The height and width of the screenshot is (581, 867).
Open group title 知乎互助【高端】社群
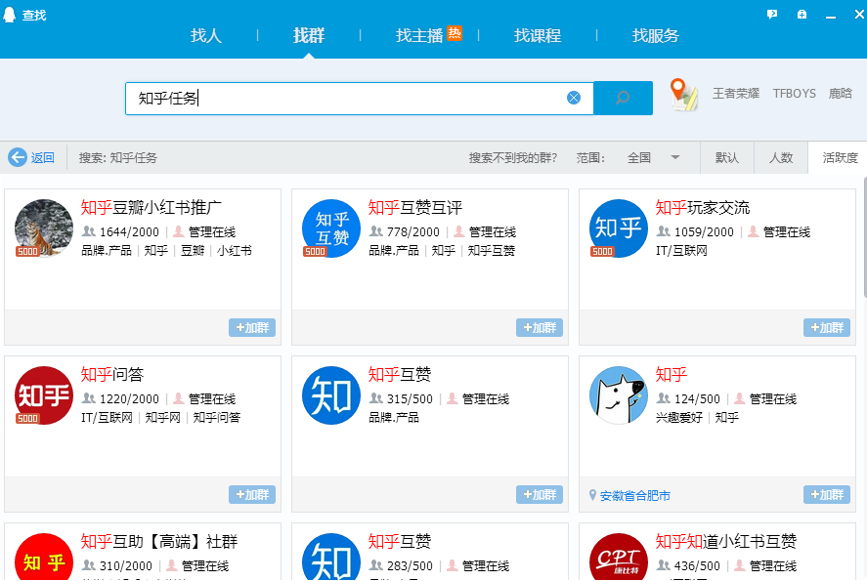click(159, 541)
